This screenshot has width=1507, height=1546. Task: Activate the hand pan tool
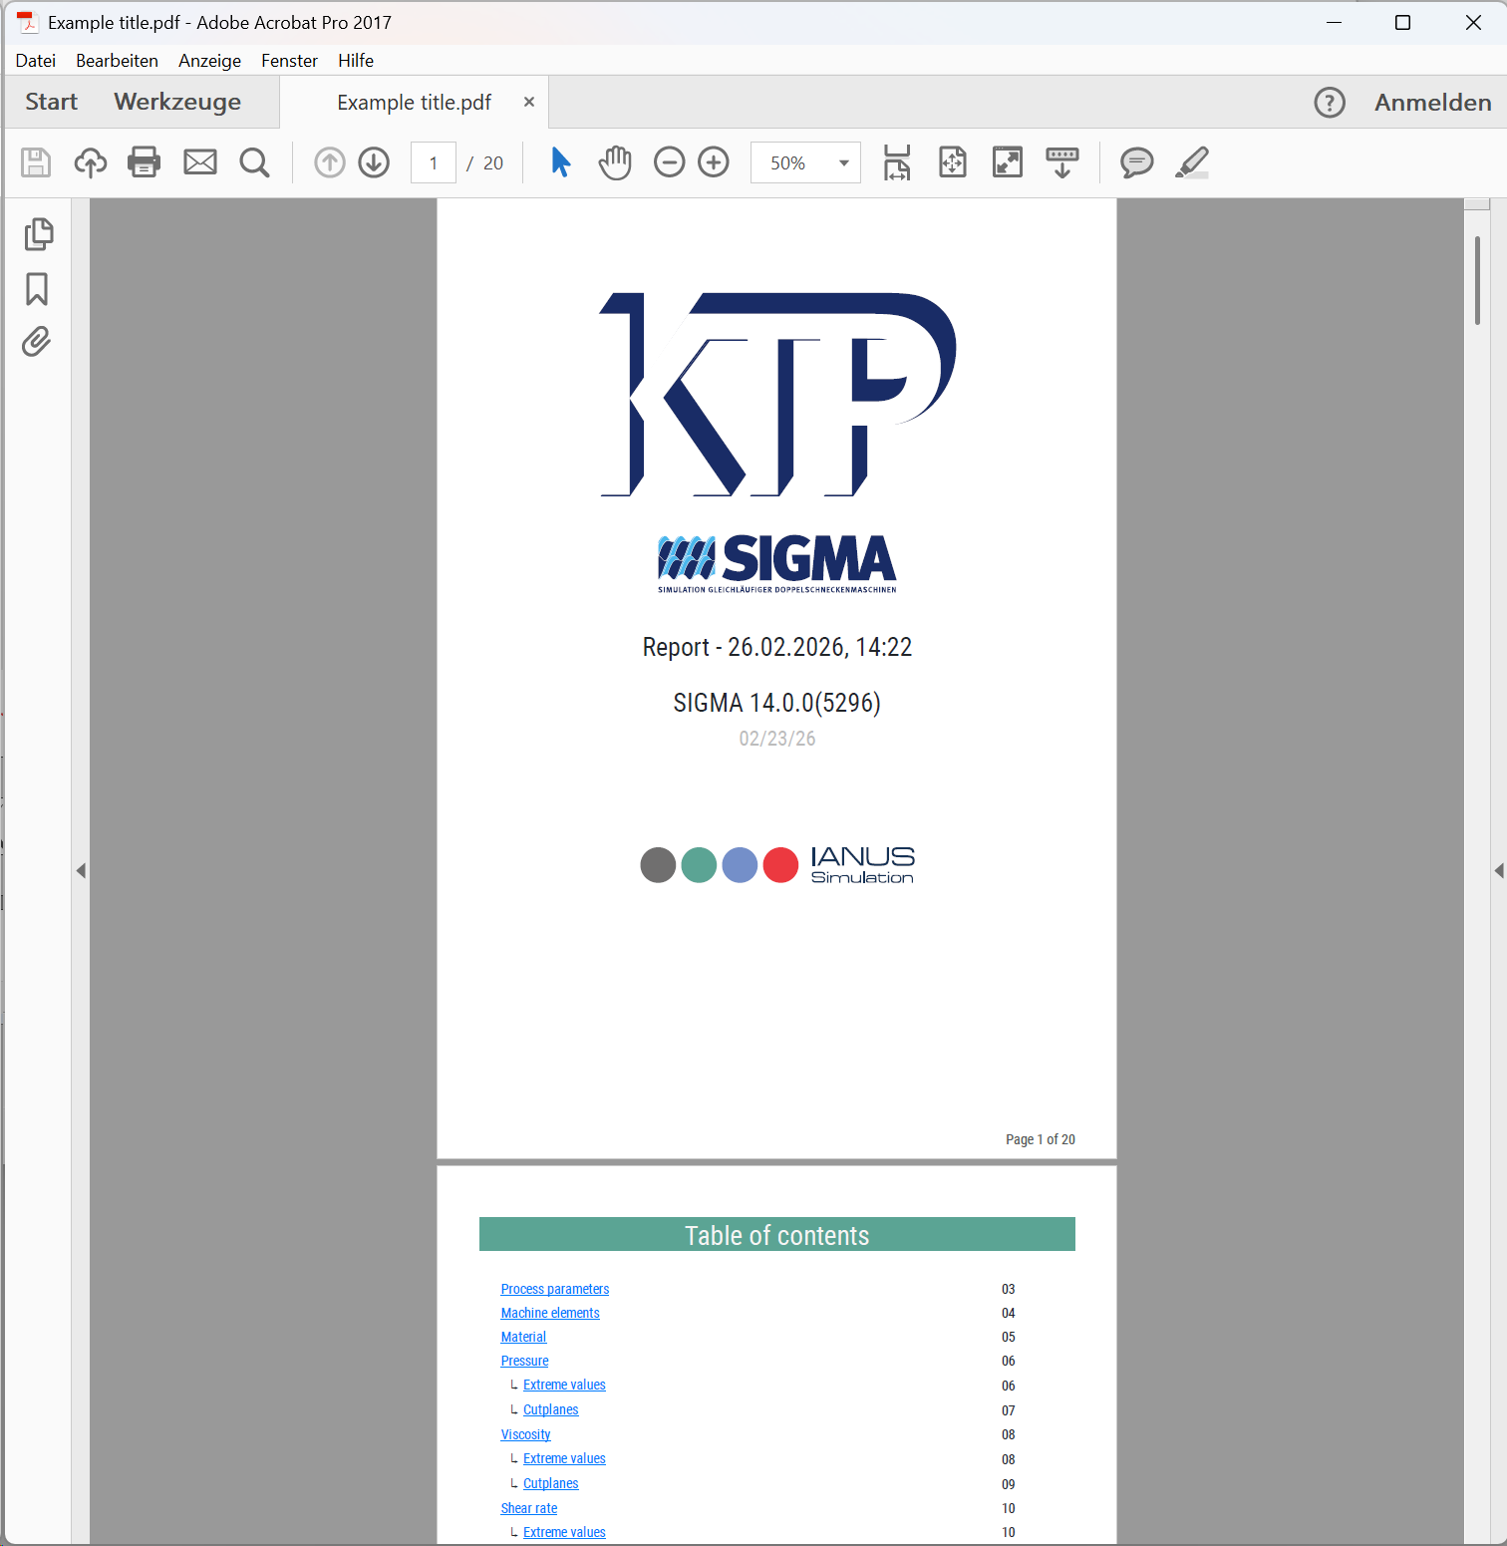(615, 162)
